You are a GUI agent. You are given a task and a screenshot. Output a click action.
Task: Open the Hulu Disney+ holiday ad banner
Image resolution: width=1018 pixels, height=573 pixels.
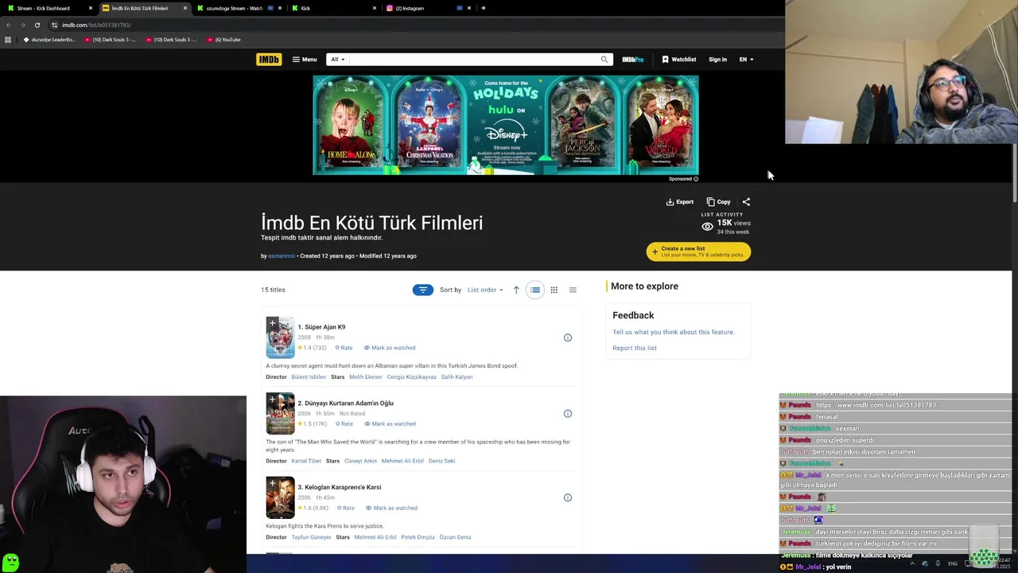pos(506,125)
